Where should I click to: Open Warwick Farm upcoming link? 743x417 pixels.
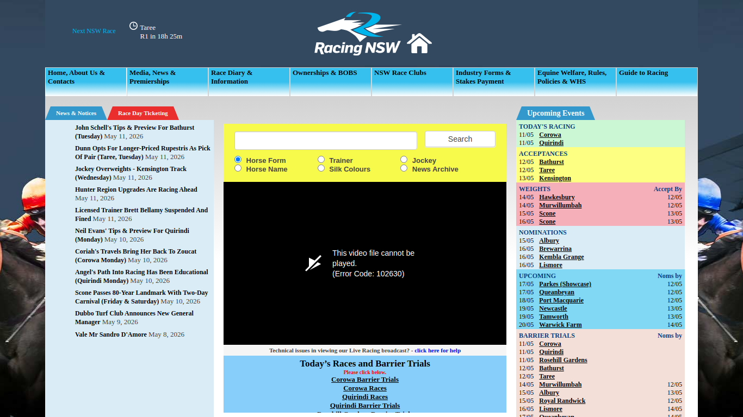click(560, 325)
